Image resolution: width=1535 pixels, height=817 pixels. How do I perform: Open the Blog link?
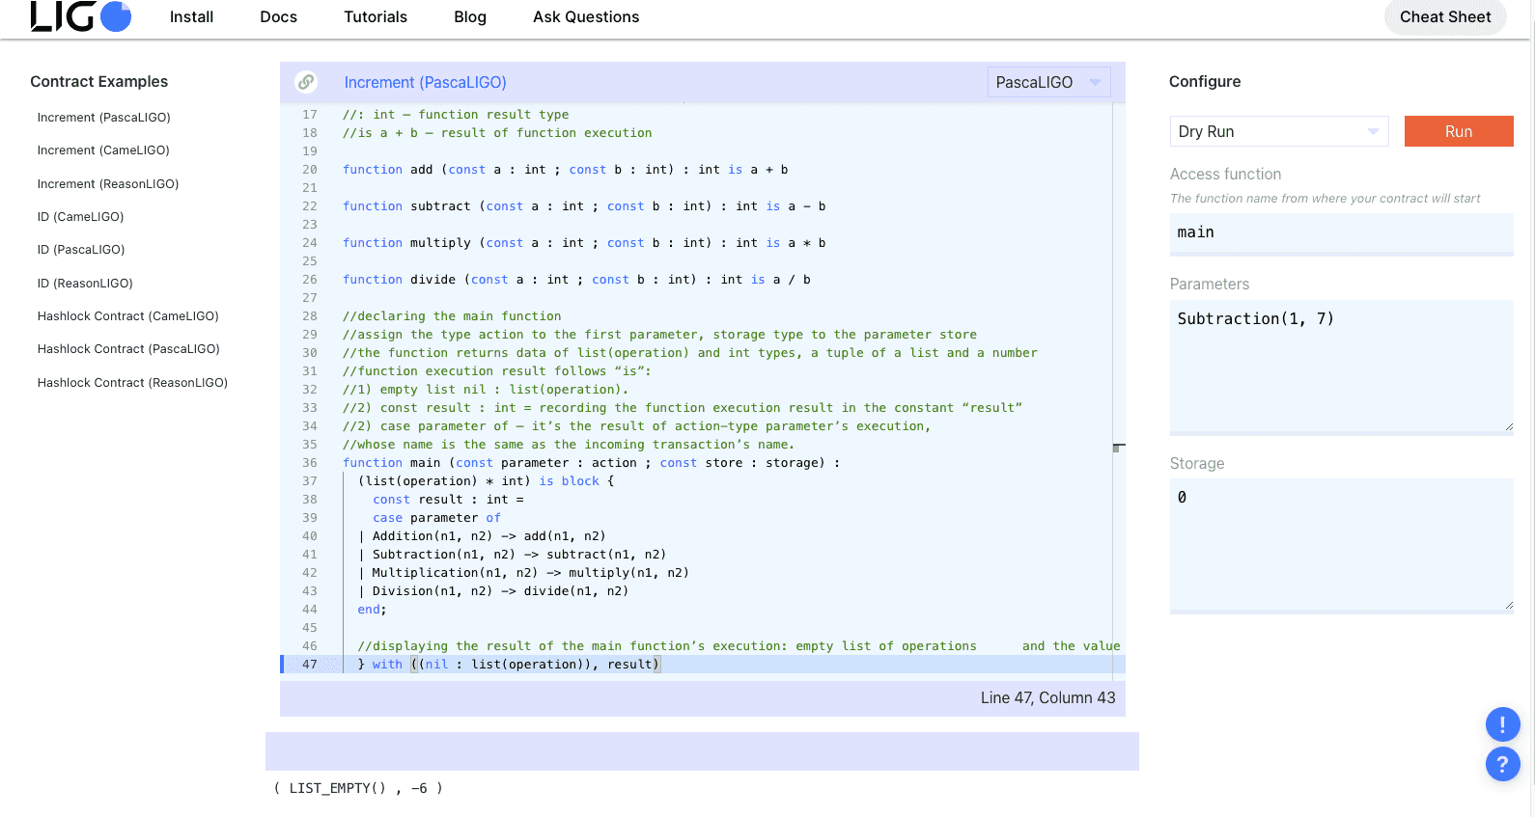point(470,17)
